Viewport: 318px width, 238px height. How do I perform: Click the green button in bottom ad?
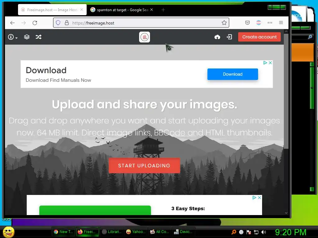coord(95,210)
